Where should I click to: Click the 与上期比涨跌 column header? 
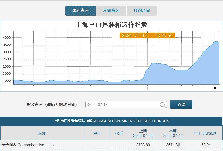click(x=205, y=133)
